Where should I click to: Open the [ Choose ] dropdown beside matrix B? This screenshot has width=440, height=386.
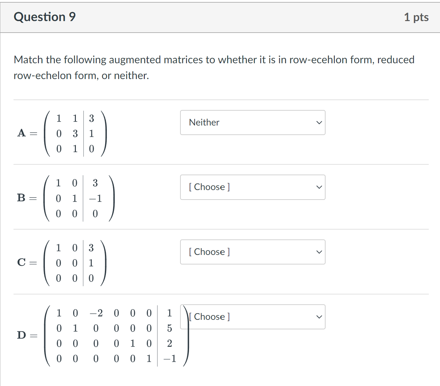click(253, 187)
